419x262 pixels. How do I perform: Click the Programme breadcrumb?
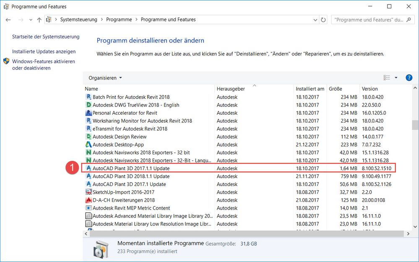[119, 20]
